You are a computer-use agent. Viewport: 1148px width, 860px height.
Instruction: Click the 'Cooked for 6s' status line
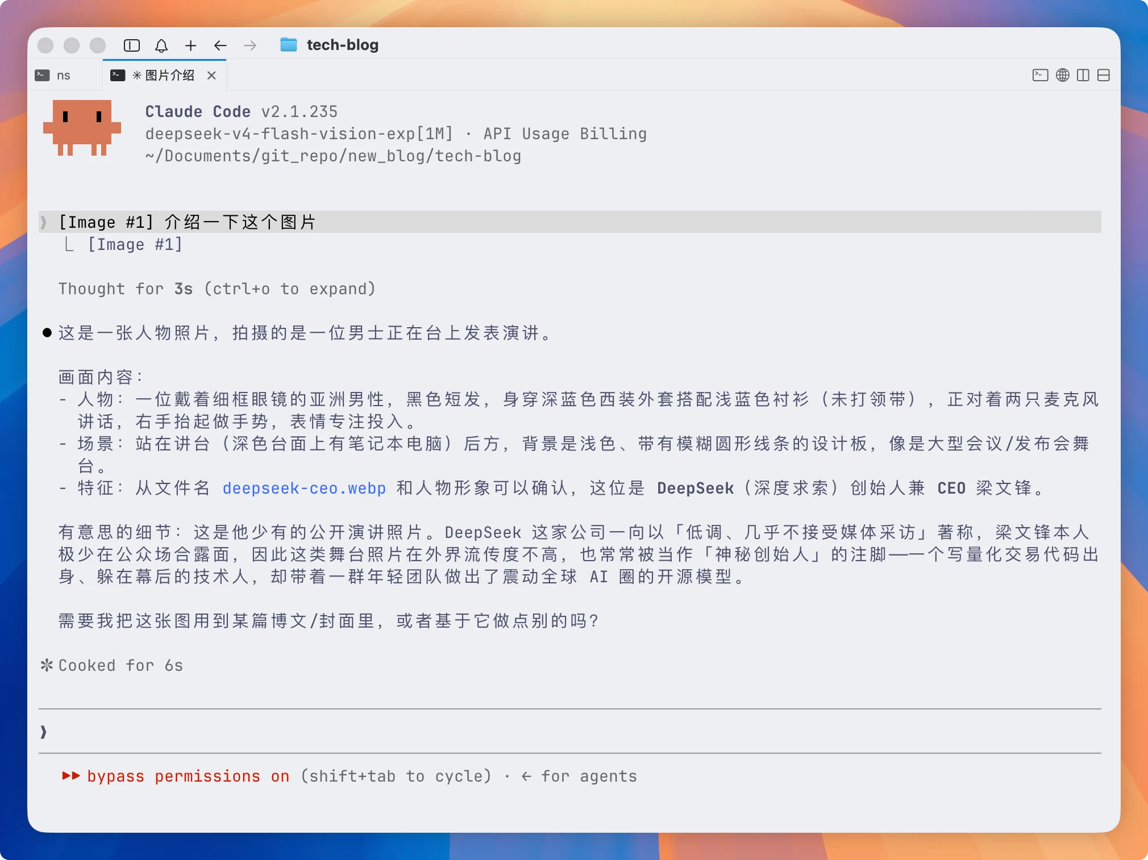112,665
